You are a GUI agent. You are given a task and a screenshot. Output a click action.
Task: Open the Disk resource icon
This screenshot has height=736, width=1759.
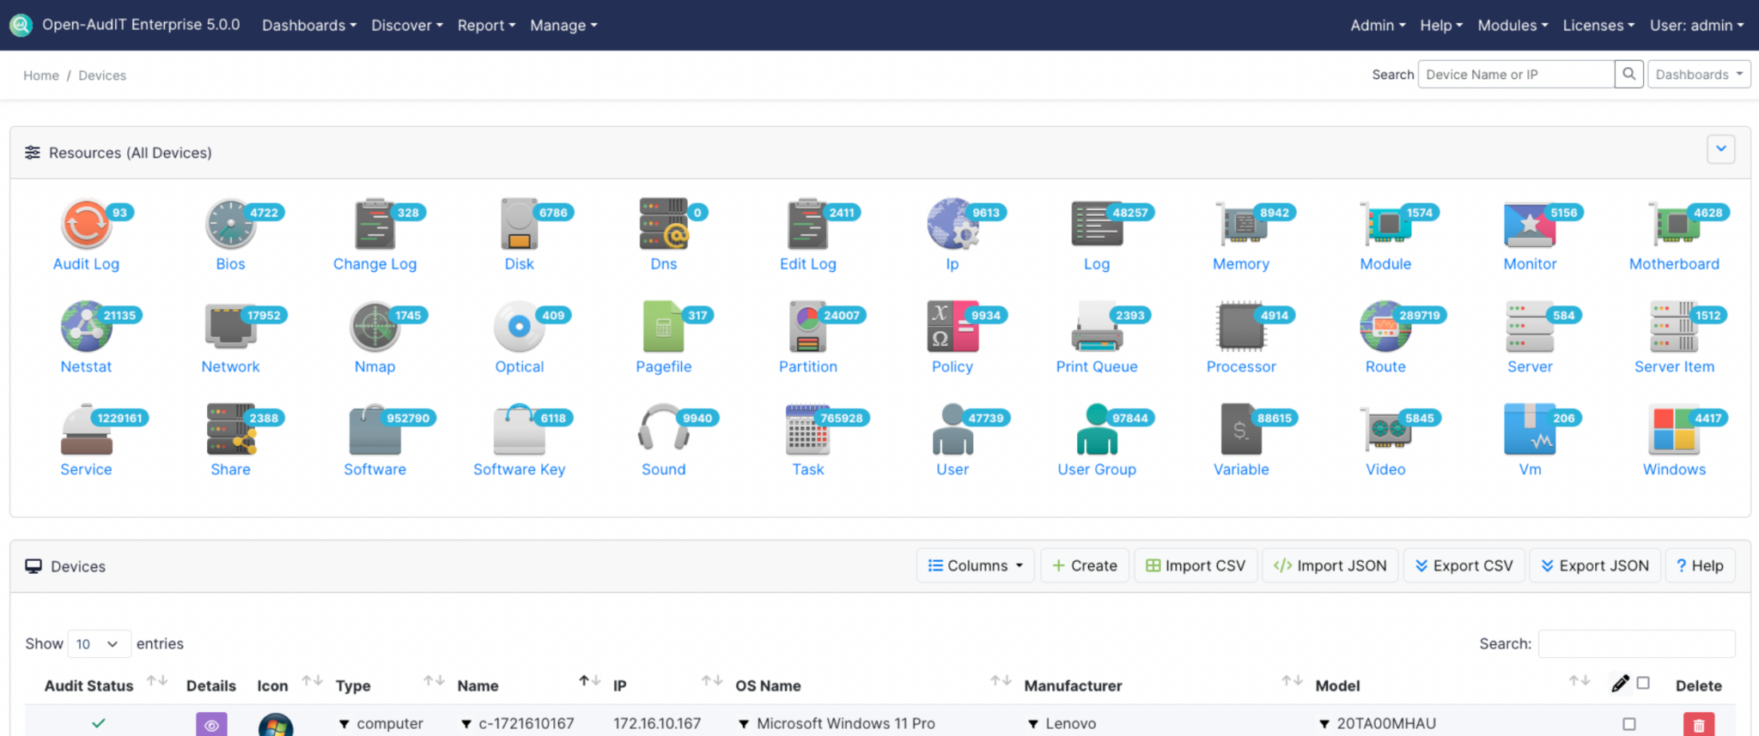tap(519, 223)
